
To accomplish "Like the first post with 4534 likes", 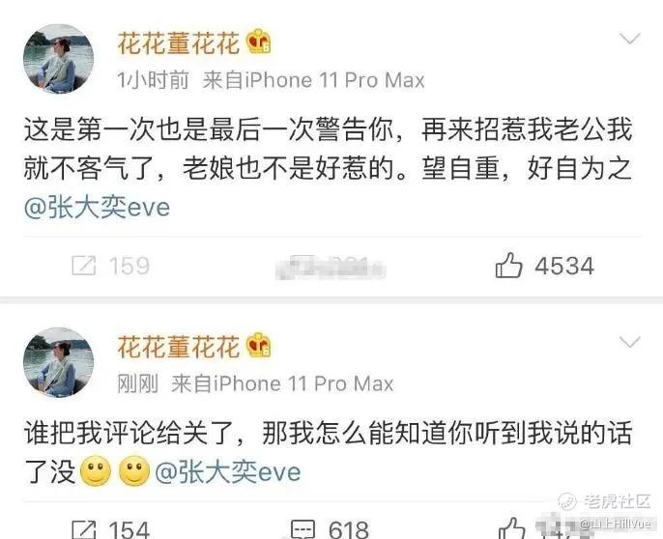I will 545,266.
